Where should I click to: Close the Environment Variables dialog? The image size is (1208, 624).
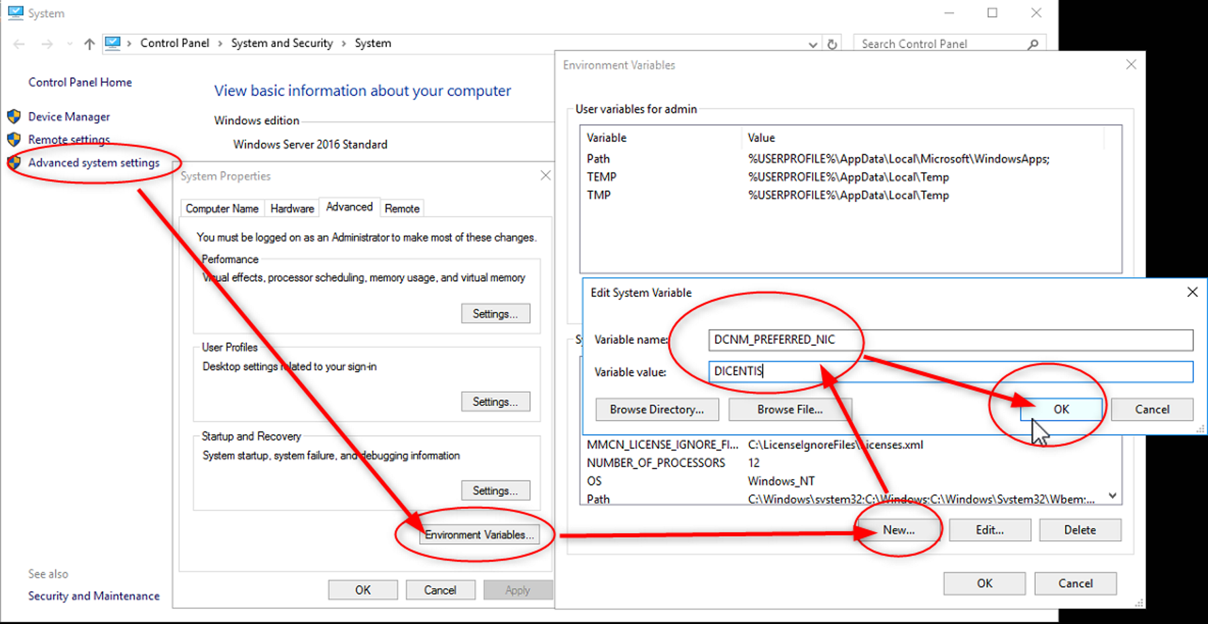(1130, 65)
